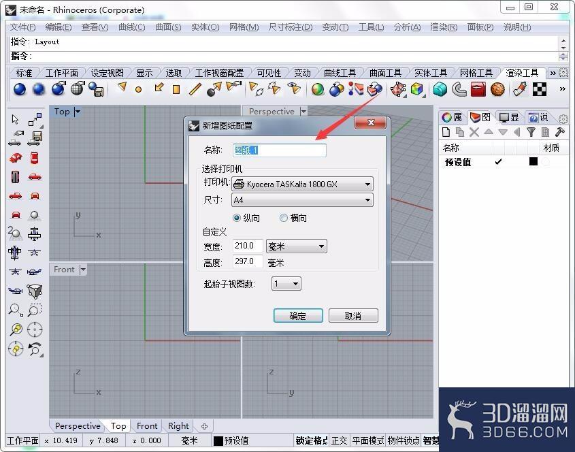Close the 新增图纸配置 dialog
575x452 pixels.
pyautogui.click(x=370, y=123)
